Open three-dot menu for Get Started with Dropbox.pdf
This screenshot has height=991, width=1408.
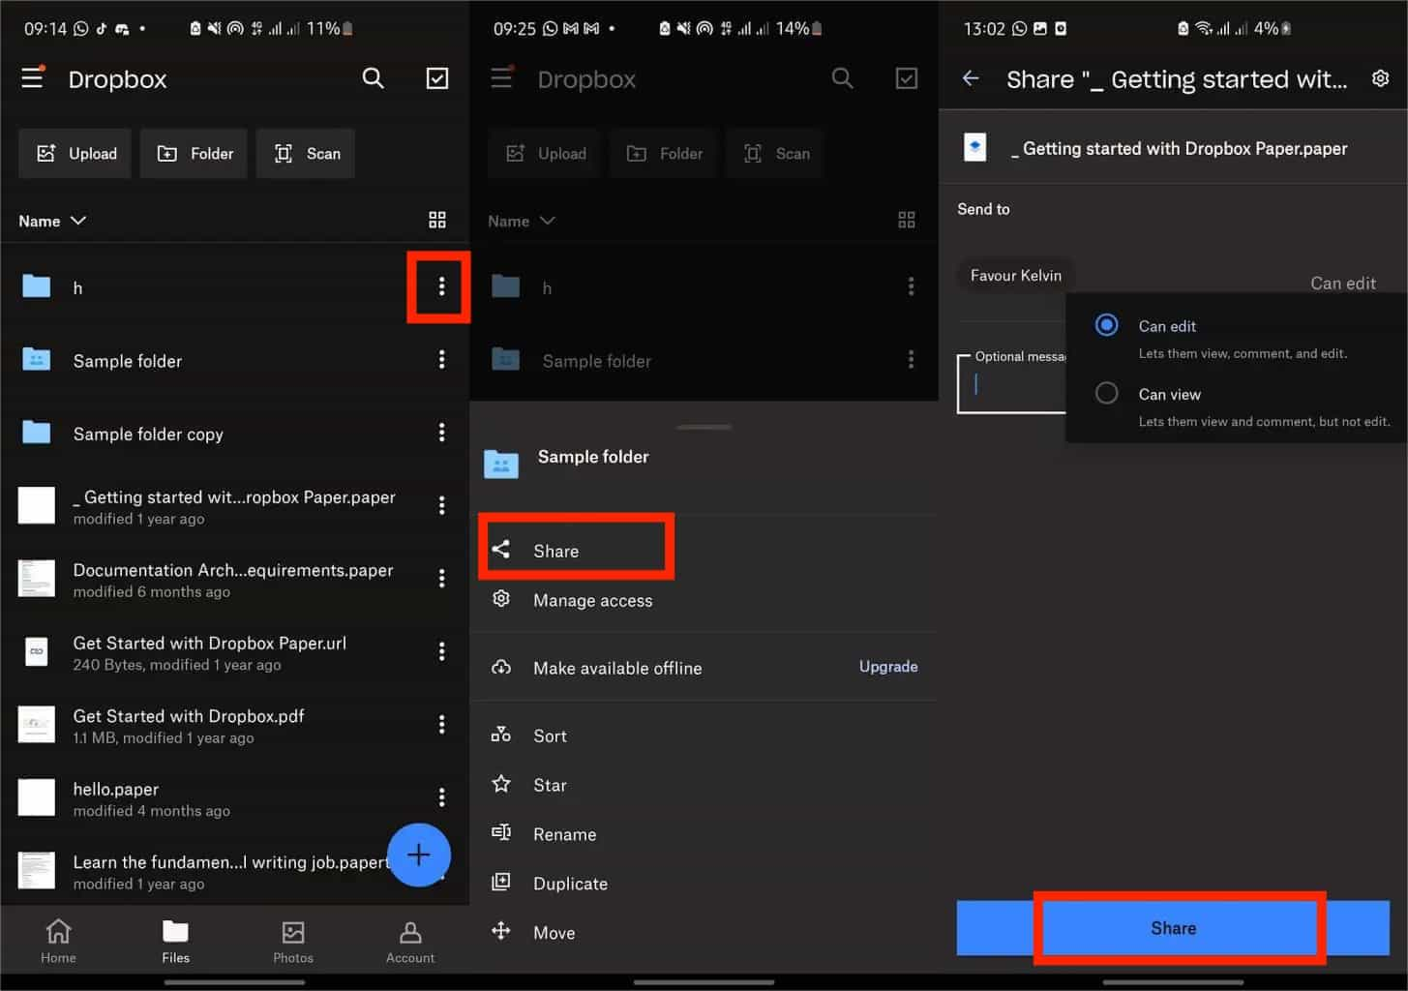(441, 724)
